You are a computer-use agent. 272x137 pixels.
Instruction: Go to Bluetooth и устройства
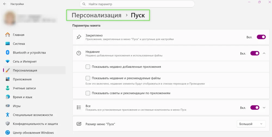34,53
